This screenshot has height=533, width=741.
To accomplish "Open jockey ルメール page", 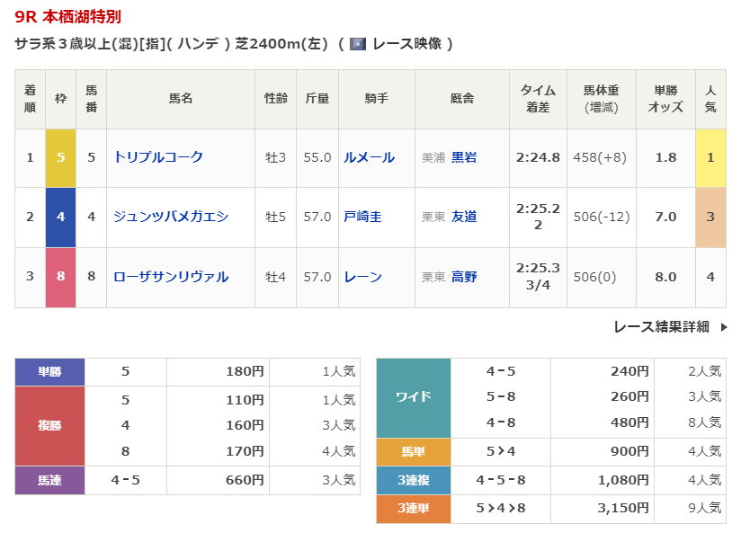I will pyautogui.click(x=369, y=157).
